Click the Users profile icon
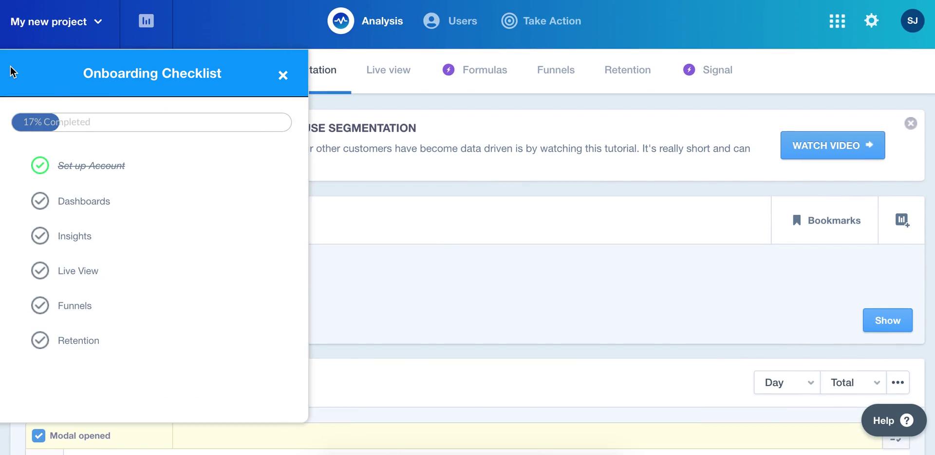The width and height of the screenshot is (935, 455). tap(431, 21)
